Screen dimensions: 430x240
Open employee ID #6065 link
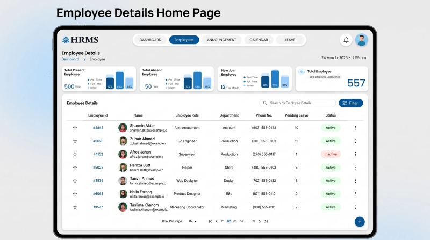(x=98, y=194)
